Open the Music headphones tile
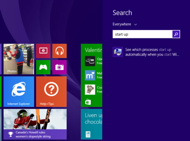This screenshot has width=190, height=141. [x=60, y=51]
